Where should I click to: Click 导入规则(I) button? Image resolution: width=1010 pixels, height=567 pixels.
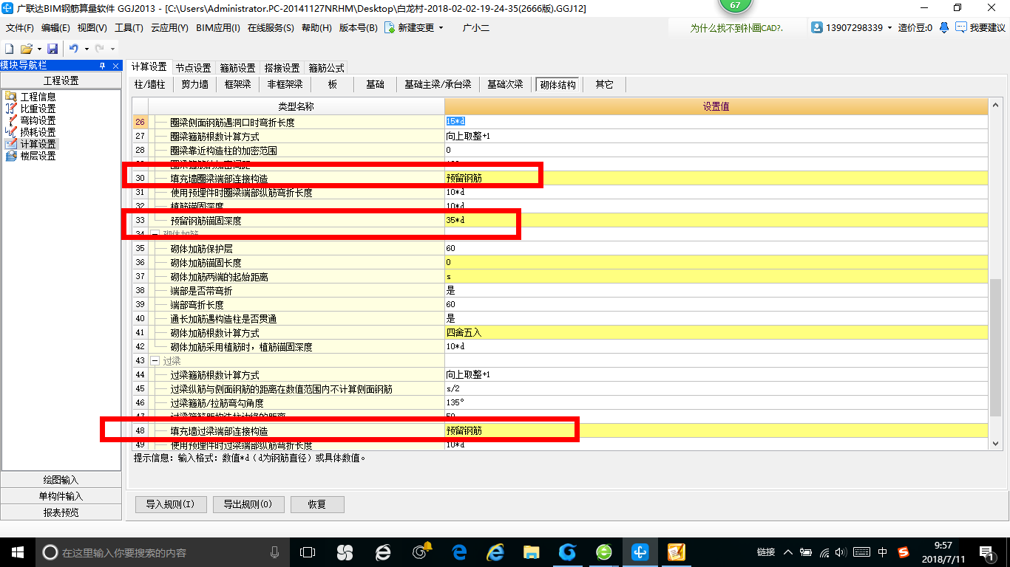click(x=170, y=504)
